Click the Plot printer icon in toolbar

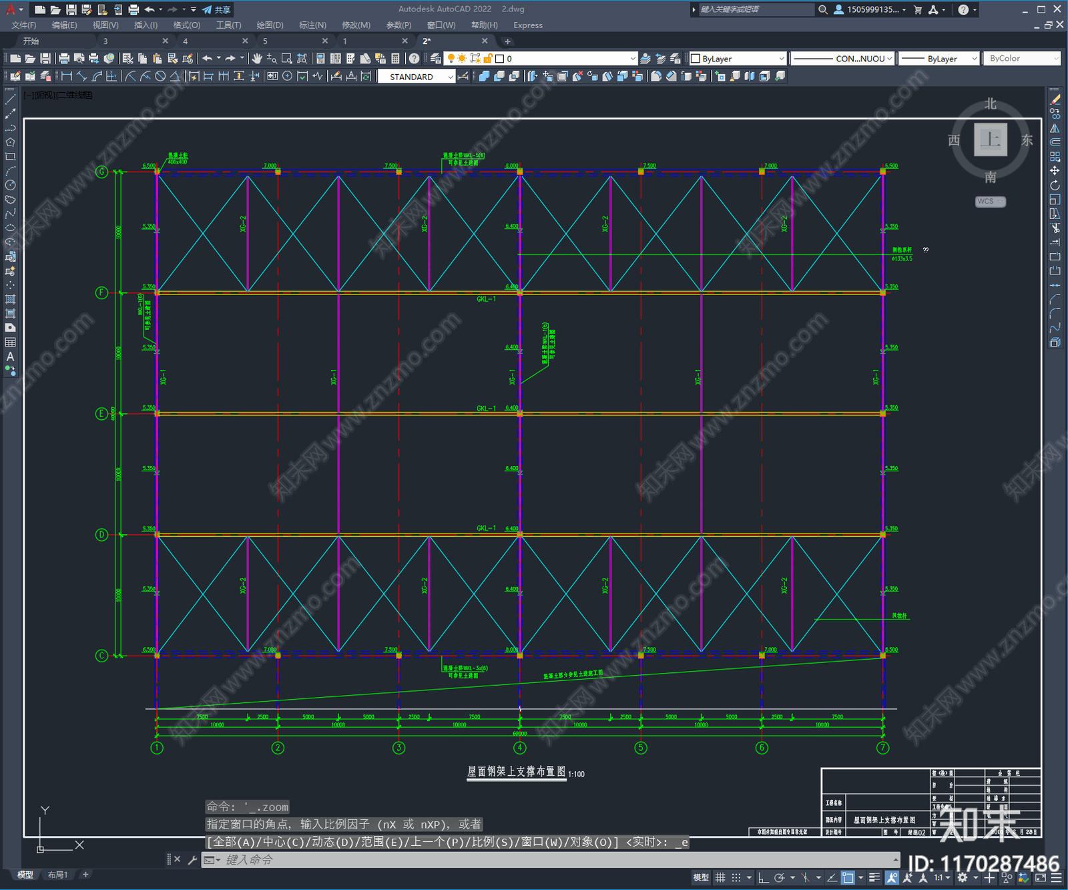64,59
